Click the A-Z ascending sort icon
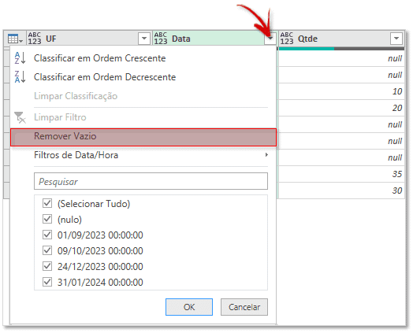Image resolution: width=413 pixels, height=333 pixels. (x=20, y=58)
